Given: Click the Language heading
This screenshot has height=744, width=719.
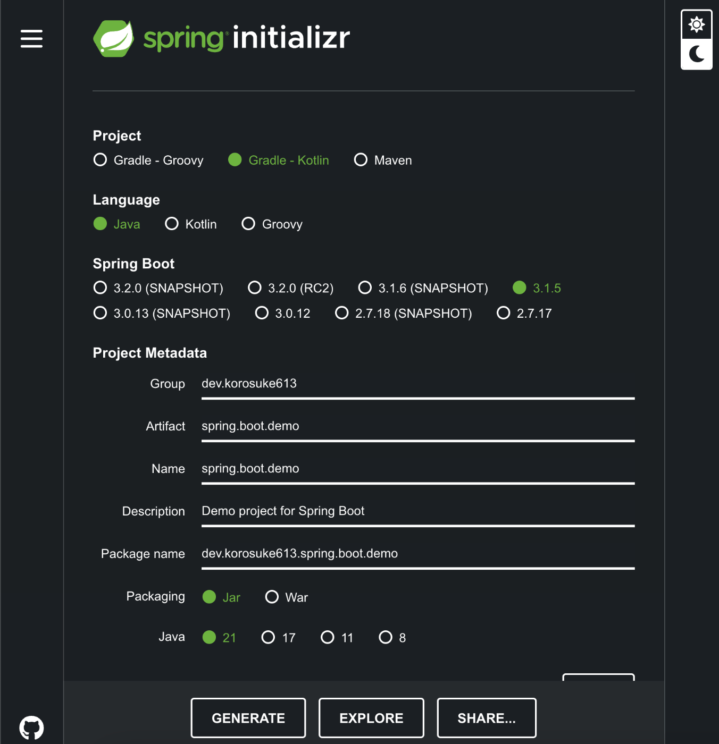Looking at the screenshot, I should [x=126, y=200].
